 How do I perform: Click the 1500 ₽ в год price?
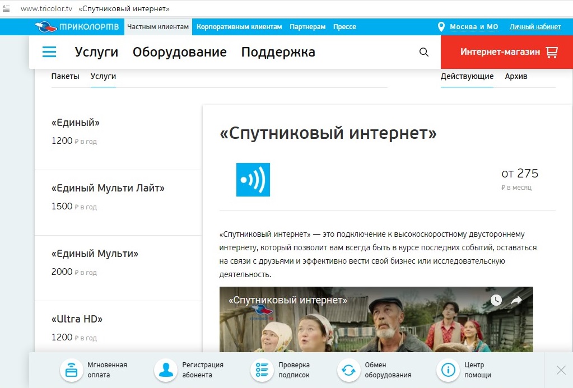pyautogui.click(x=74, y=207)
